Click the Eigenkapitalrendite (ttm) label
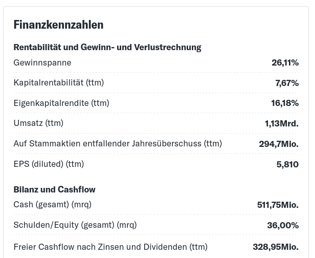 click(61, 103)
